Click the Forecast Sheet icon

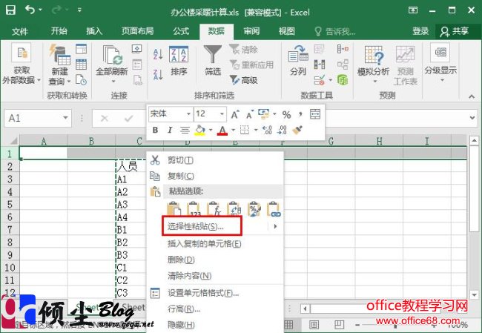(x=405, y=54)
